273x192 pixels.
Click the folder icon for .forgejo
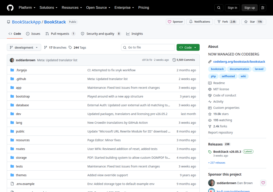12,70
